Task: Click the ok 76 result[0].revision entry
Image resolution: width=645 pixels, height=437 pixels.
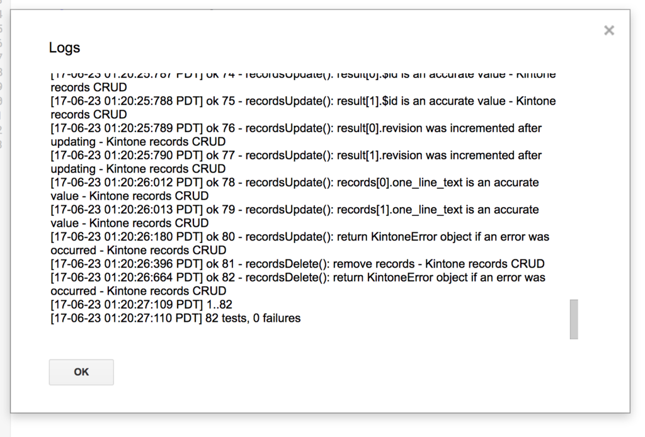Action: point(296,135)
